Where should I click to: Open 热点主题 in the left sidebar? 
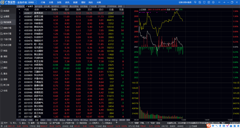6,45
